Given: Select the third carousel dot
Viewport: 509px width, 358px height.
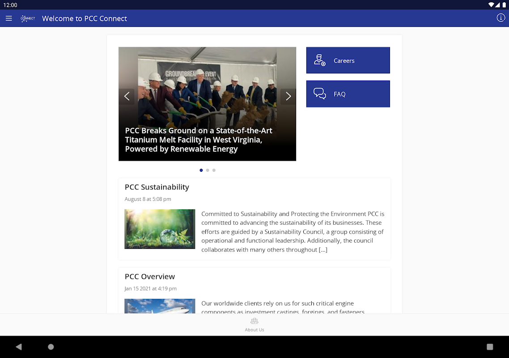Looking at the screenshot, I should click(x=214, y=170).
